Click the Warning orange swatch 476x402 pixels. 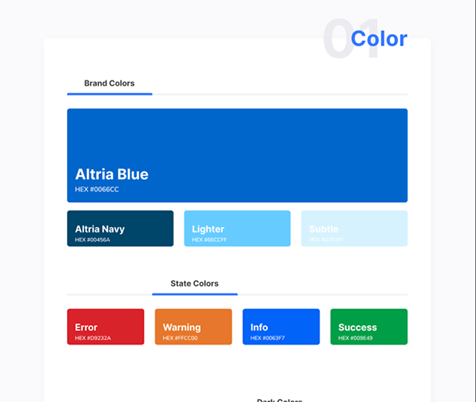pos(193,327)
